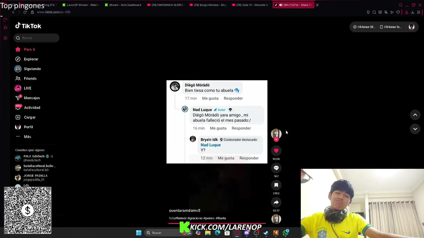This screenshot has width=424, height=238.
Task: Open the video comments (167)
Action: tap(276, 168)
